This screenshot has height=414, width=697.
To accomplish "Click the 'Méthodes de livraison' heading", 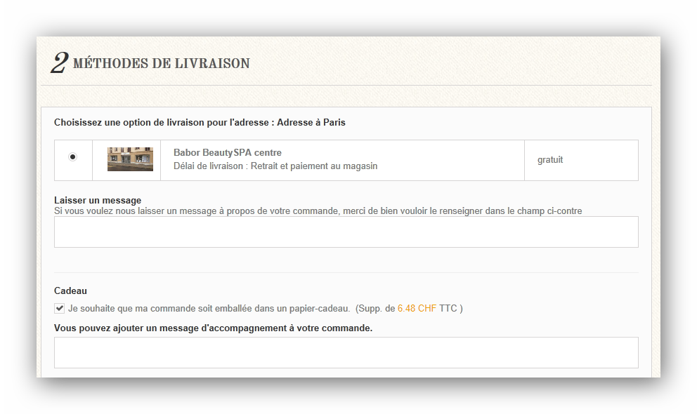I will pyautogui.click(x=162, y=63).
